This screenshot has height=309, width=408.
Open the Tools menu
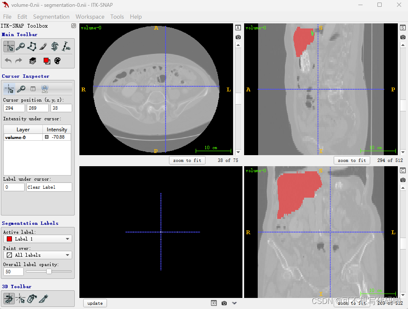tap(117, 17)
